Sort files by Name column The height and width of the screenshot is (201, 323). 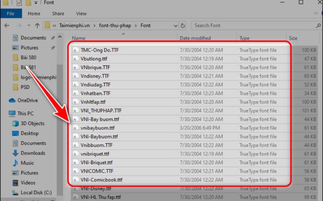point(79,38)
